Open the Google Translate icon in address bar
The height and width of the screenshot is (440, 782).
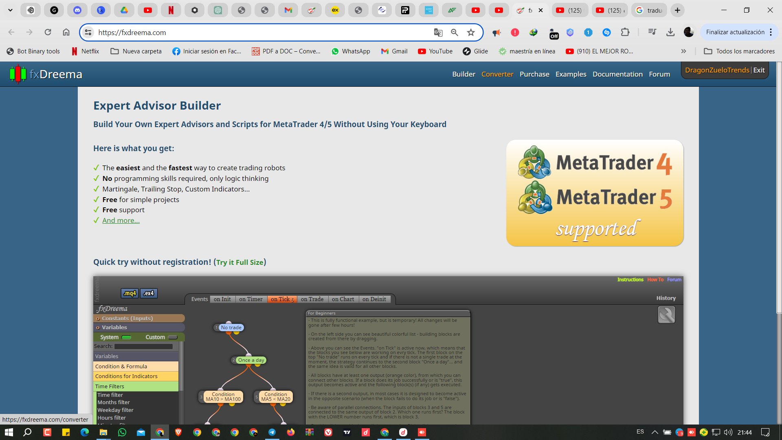pyautogui.click(x=438, y=33)
